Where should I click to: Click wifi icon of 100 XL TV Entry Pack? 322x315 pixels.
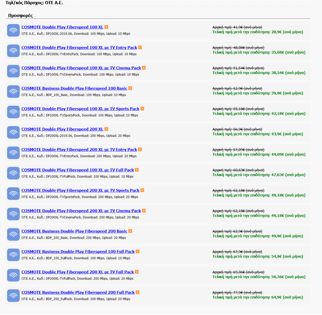pos(14,51)
